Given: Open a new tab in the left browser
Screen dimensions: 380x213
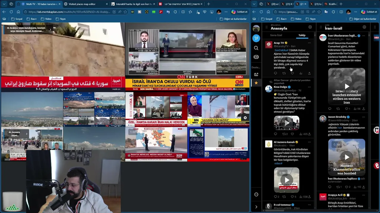Looking at the screenshot, I should (x=208, y=4).
